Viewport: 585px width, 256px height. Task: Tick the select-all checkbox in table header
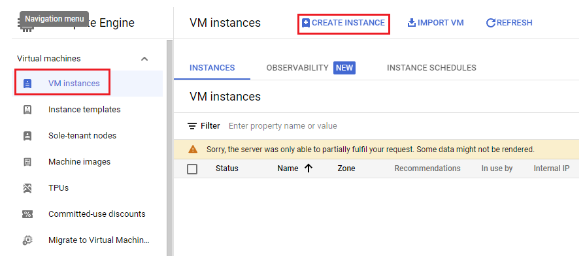click(x=192, y=170)
